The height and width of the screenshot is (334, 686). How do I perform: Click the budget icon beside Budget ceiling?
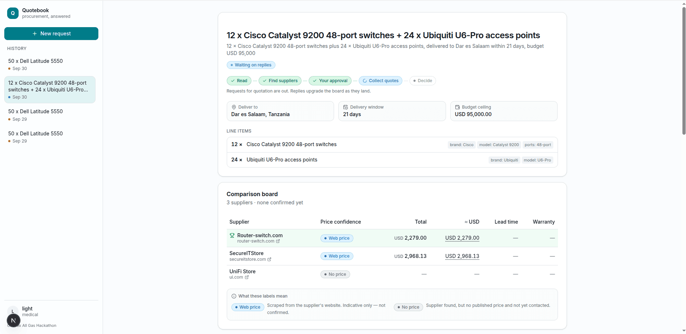click(x=457, y=107)
